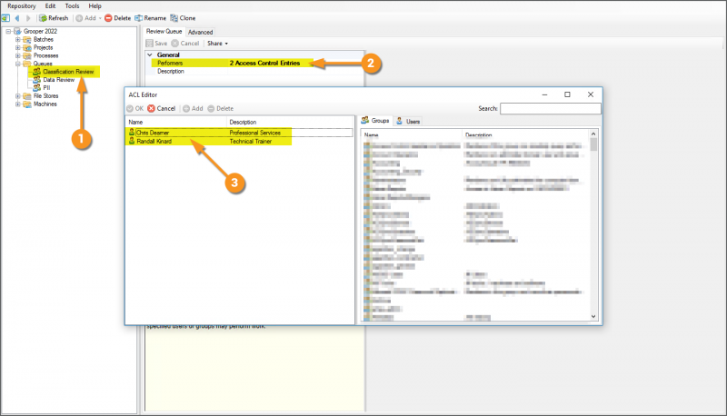This screenshot has width=727, height=416.
Task: Select the PII queue
Action: [46, 87]
